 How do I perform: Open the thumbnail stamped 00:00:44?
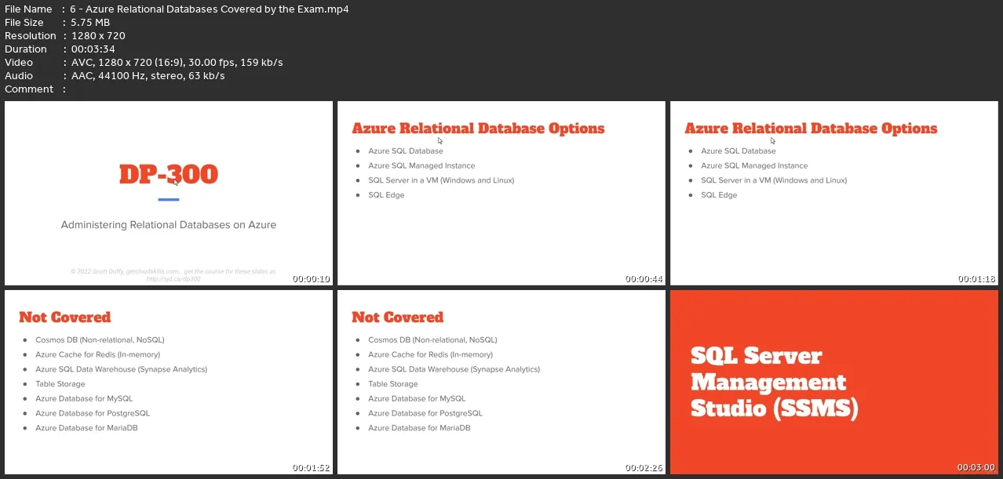(x=501, y=193)
